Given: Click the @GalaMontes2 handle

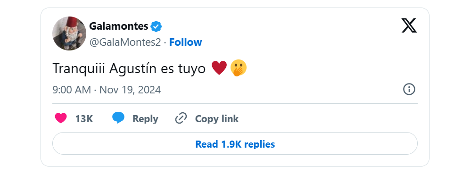Looking at the screenshot, I should pyautogui.click(x=125, y=42).
